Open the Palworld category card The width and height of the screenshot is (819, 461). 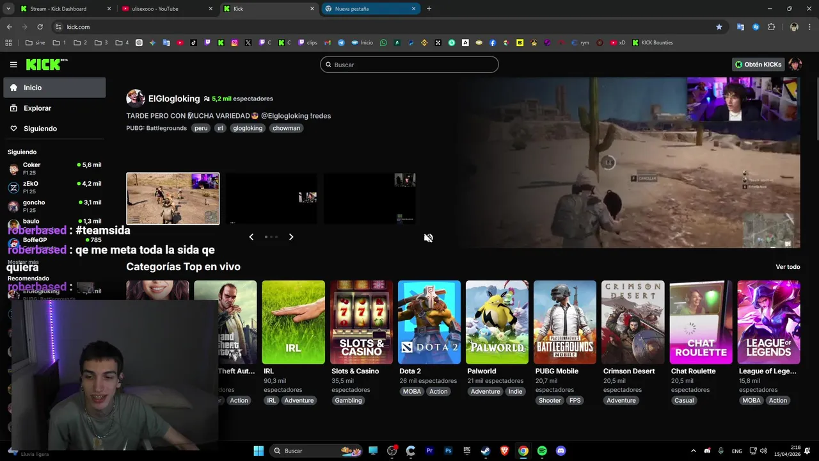point(497,322)
